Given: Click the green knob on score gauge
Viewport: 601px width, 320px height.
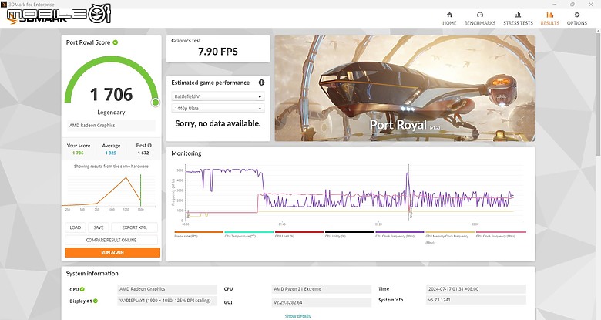Looking at the screenshot, I should tap(155, 103).
